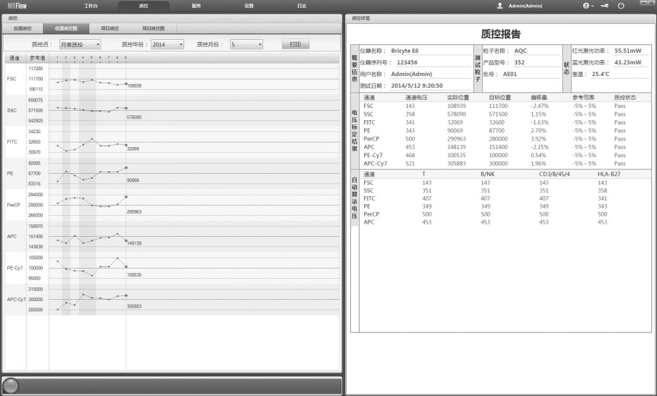Click the room temperature value 25.4℃
Screen dimensions: 657x396
pos(600,74)
